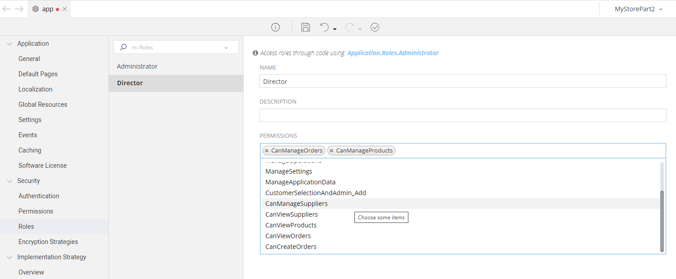The image size is (676, 279).
Task: Open the Application.Roles.Administrator code link
Action: [393, 53]
